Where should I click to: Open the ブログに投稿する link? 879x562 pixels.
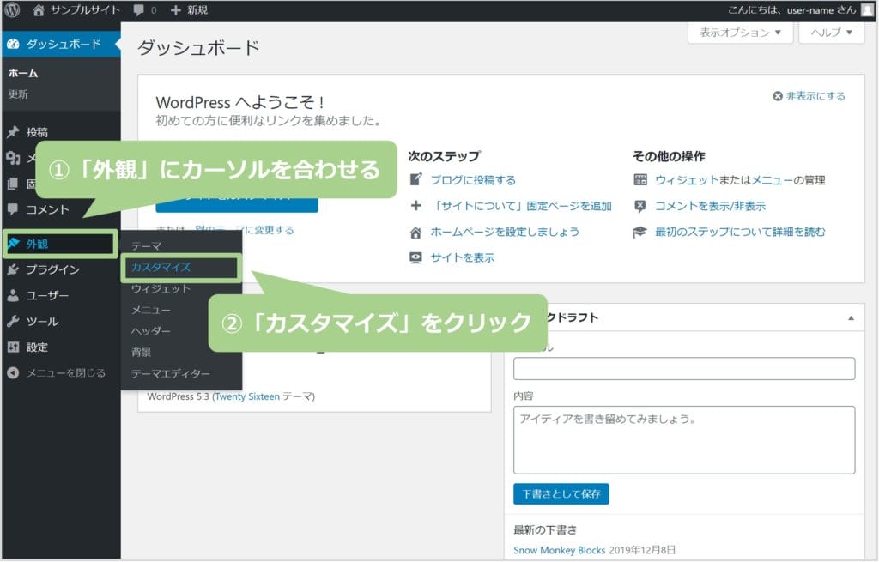473,180
